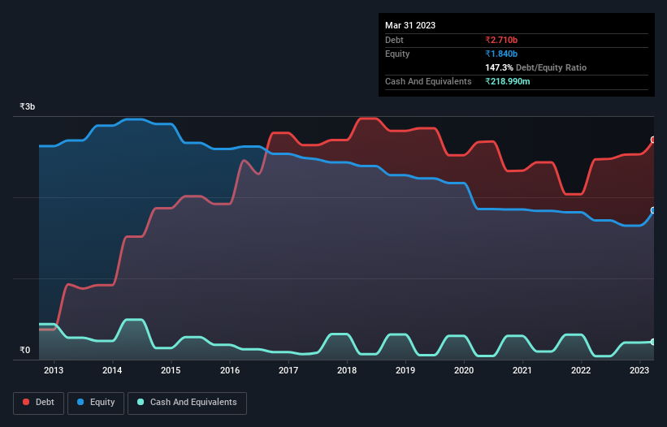This screenshot has width=667, height=427.
Task: Click the 2013 x-axis label
Action: (54, 370)
